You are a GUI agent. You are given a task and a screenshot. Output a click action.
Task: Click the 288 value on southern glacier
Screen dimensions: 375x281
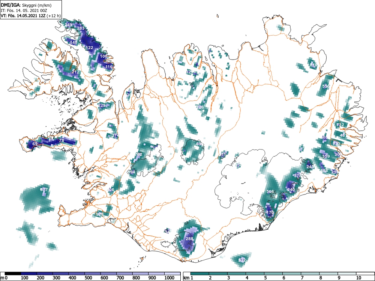coord(189,239)
